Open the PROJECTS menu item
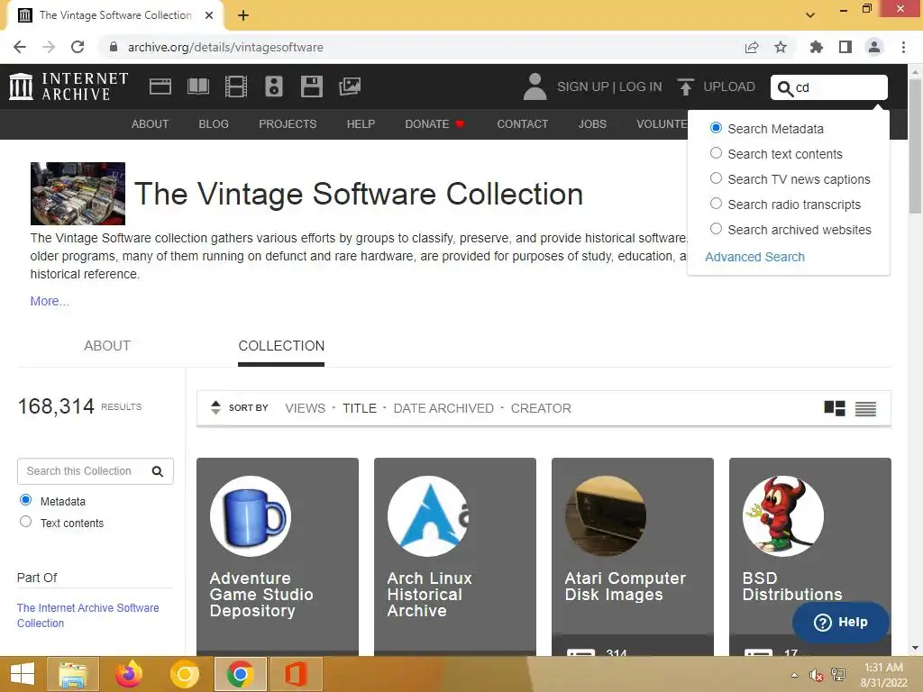Viewport: 923px width, 692px height. pos(288,124)
